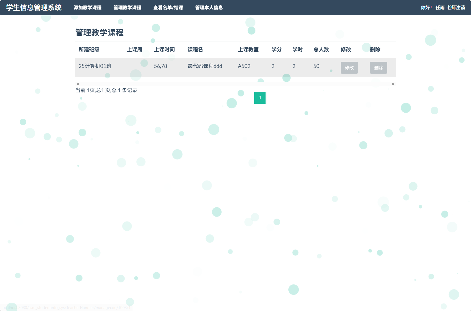The height and width of the screenshot is (311, 471).
Task: Log out via the 老师注销 link
Action: click(x=456, y=8)
